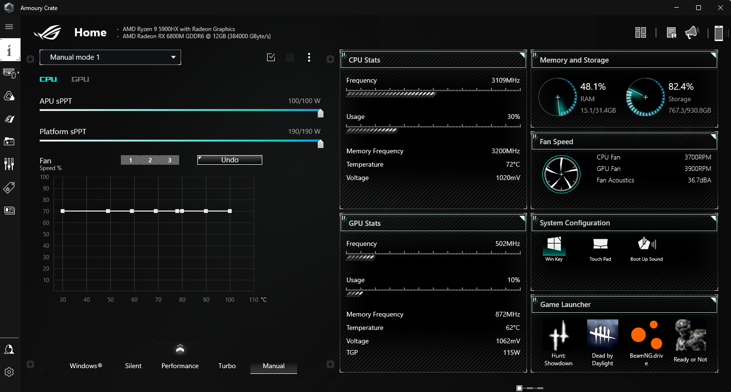Launch Ready or Not from Game Launcher
Image resolution: width=731 pixels, height=392 pixels.
690,341
